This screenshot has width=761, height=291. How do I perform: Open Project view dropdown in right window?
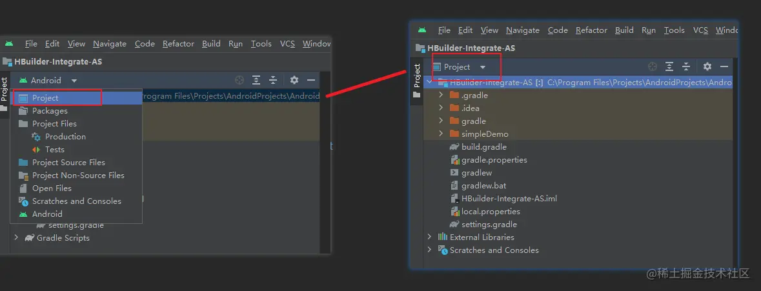click(460, 67)
